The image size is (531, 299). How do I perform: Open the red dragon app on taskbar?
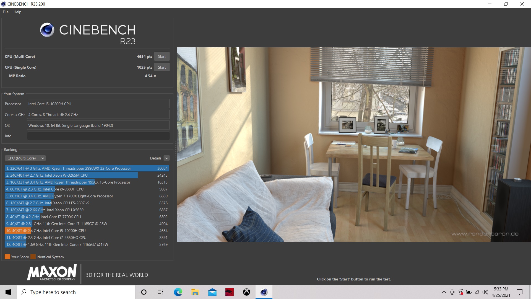pos(229,292)
